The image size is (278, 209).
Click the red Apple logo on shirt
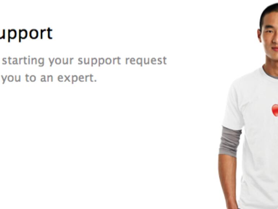click(275, 110)
